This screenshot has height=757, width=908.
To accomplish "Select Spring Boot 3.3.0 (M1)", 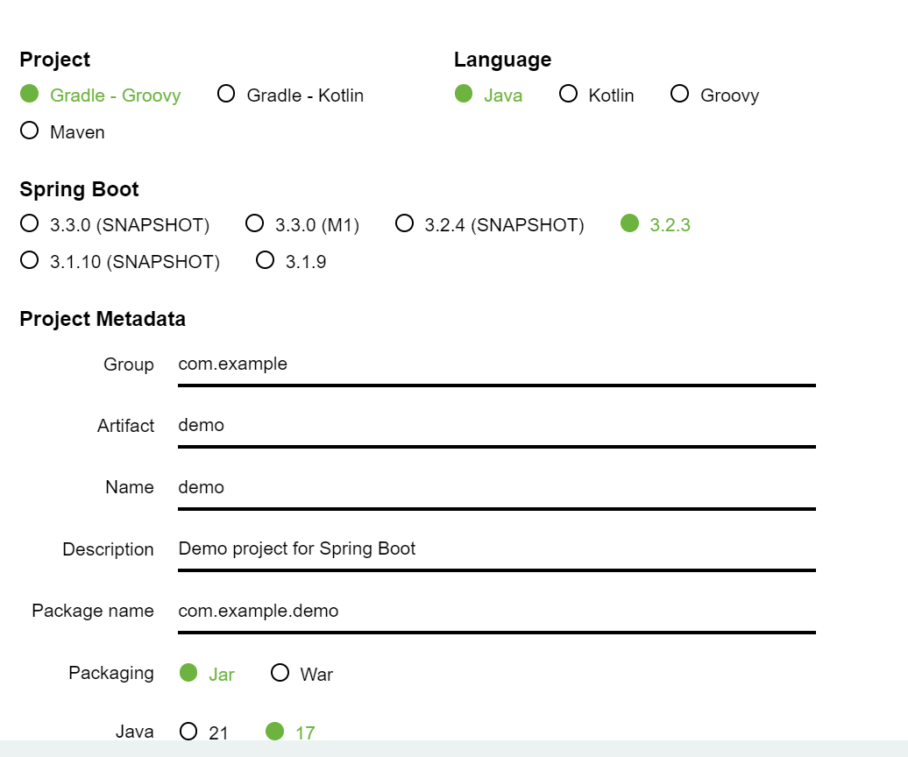I will [302, 224].
